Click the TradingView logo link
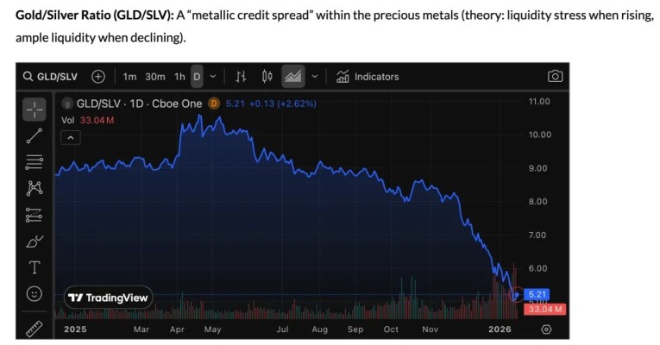This screenshot has height=345, width=660. (109, 298)
